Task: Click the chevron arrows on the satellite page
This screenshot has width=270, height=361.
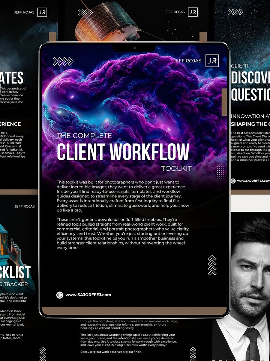Action: click(85, 12)
